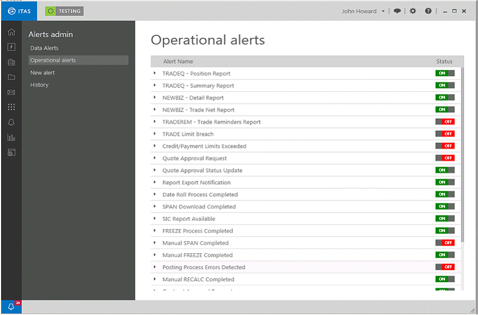Turn on Manual SPAN Completed alert
This screenshot has width=478, height=315.
point(445,242)
